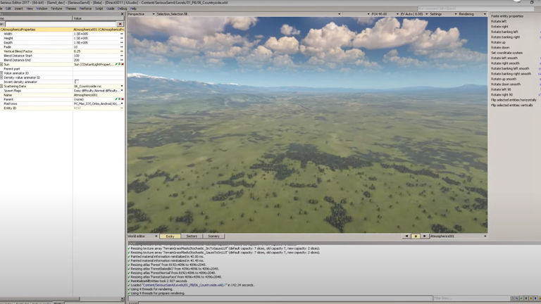Screen dimensions: 541x304
Task: Open the Perforce menu
Action: (x=85, y=8)
